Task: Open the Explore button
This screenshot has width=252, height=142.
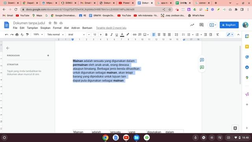Action: (x=235, y=128)
